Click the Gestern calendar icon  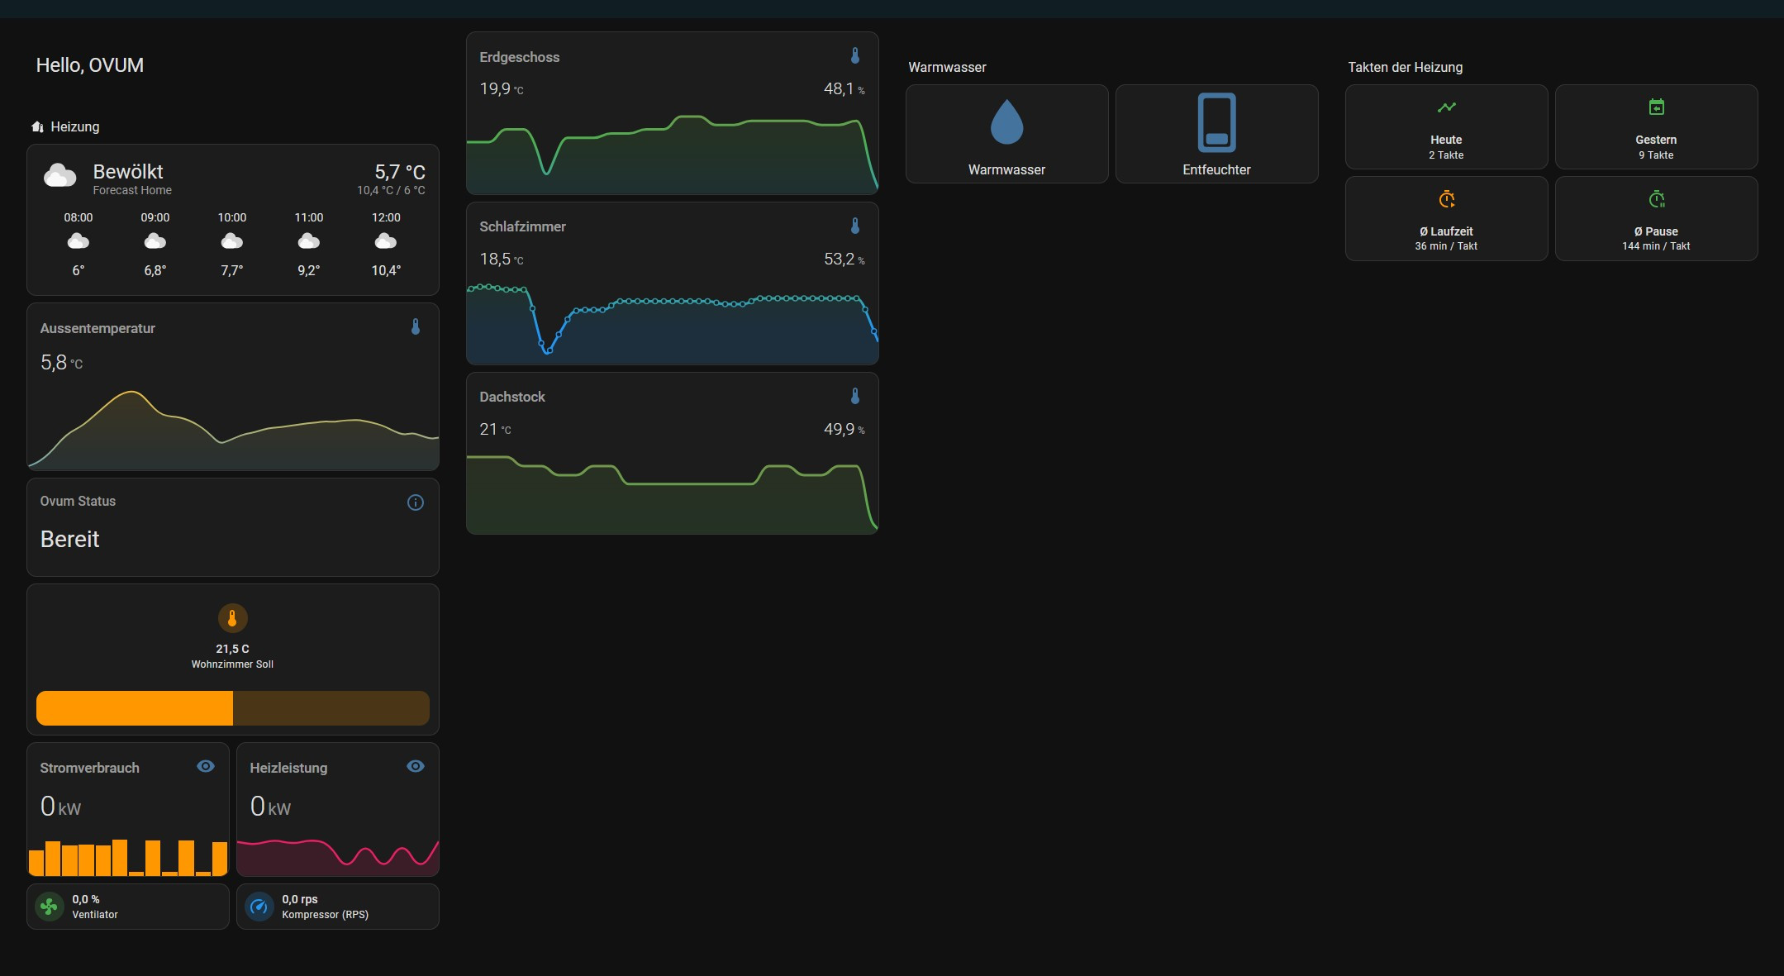[1656, 107]
